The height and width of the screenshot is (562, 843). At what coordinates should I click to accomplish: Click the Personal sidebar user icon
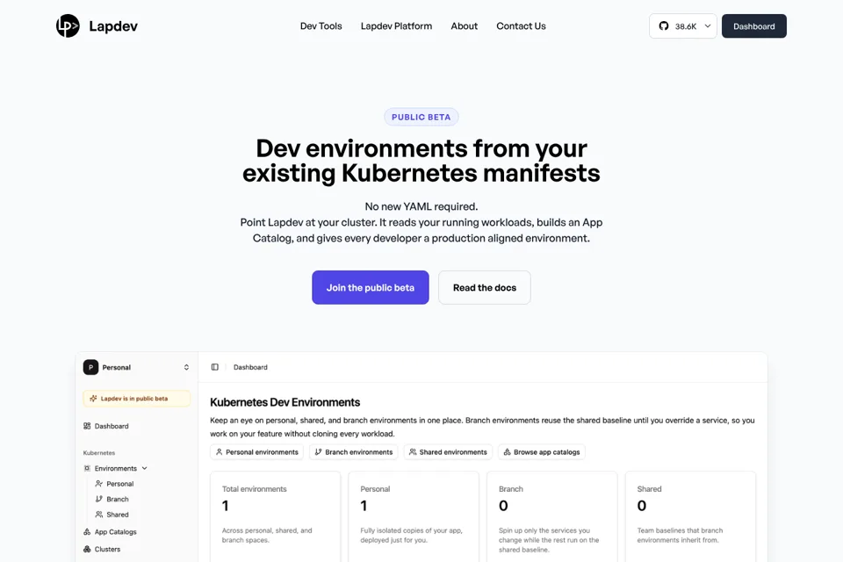pos(99,484)
